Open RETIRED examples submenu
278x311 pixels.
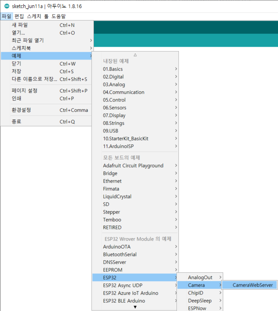pyautogui.click(x=135, y=227)
